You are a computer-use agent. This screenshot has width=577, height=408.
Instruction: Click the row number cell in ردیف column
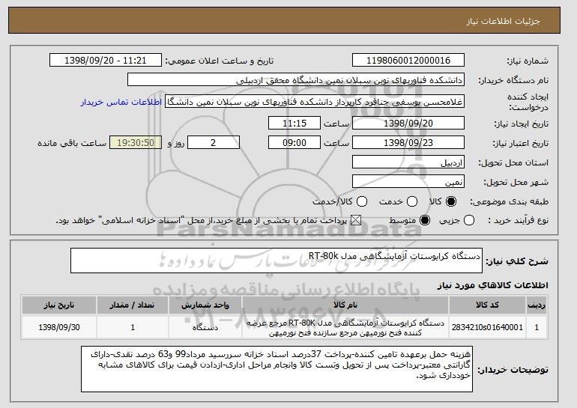[x=537, y=327]
